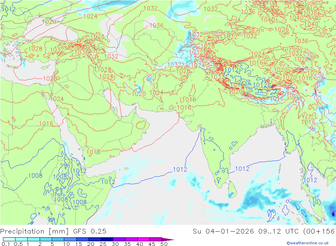336x246 pixels.
Task: Select the 1–2 mm legend color swatch
Action: [x=34, y=239]
